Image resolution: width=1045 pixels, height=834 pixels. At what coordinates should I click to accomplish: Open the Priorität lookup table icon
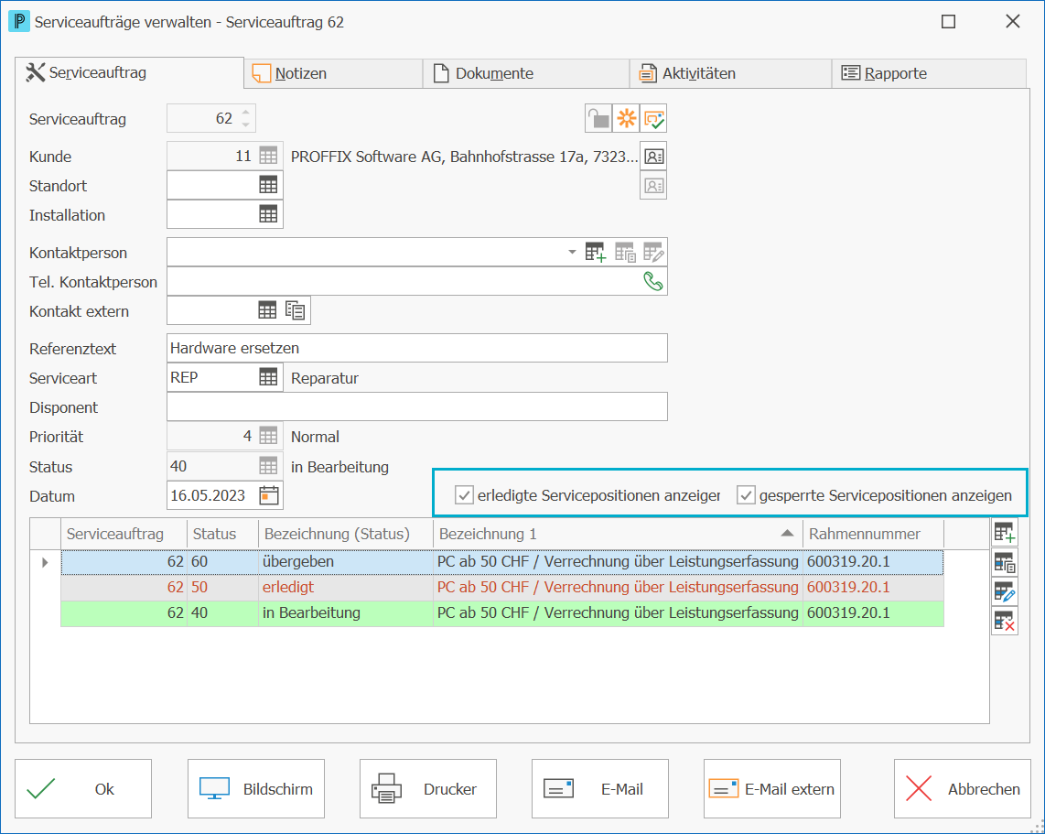268,436
